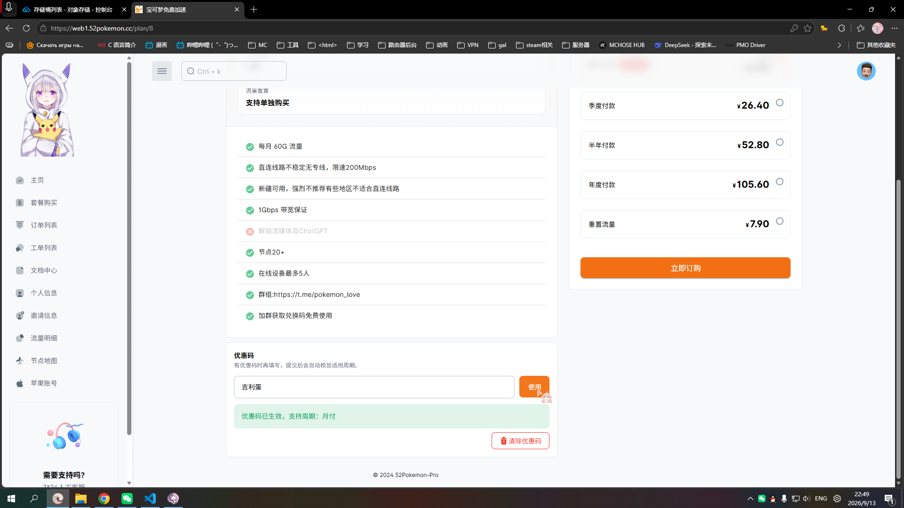Select the 半年付款 radio option

tap(780, 142)
